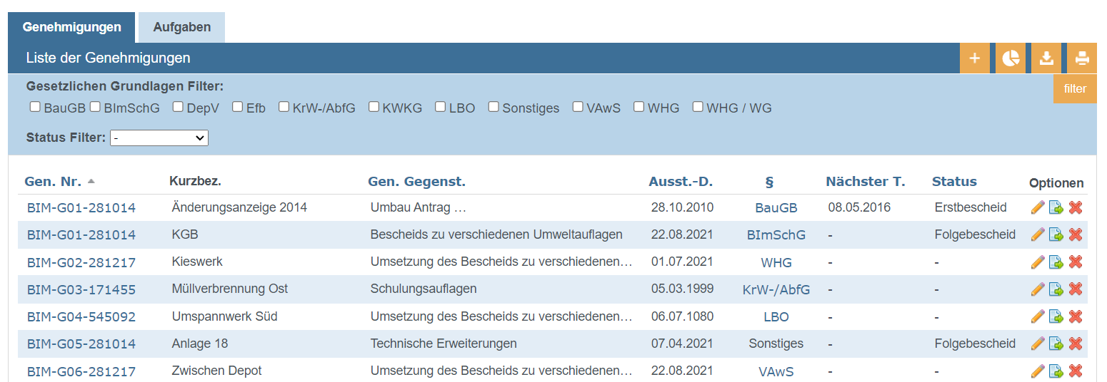Viewport: 1107px width, 382px height.
Task: Delete the Anlage 18 entry
Action: coord(1076,344)
